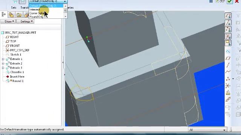Select the Model Tree navigator tab
The height and width of the screenshot is (135, 241).
coord(3,15)
